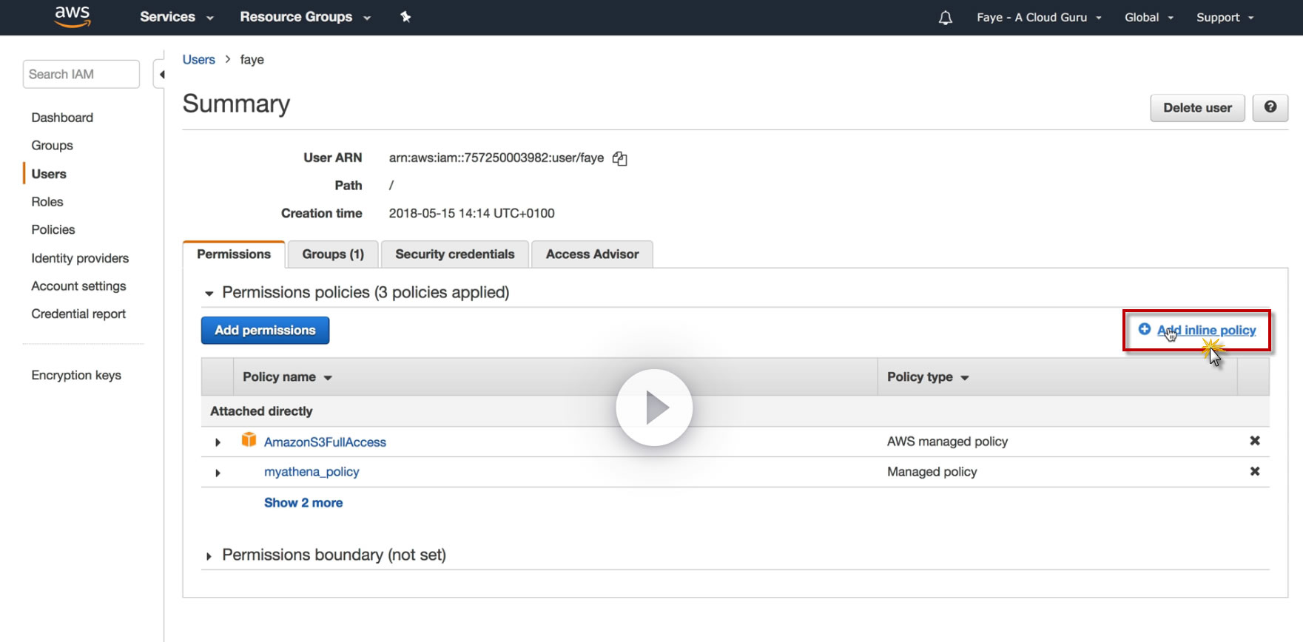This screenshot has width=1303, height=642.
Task: Remove the AmazonS3FullAccess policy with X
Action: coord(1254,441)
